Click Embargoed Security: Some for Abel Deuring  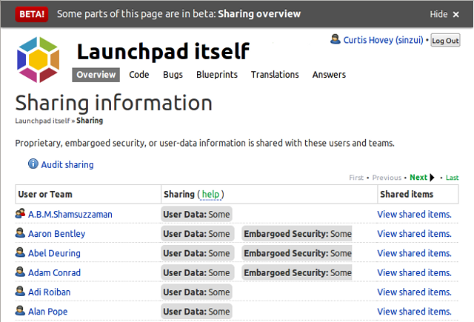(x=297, y=253)
